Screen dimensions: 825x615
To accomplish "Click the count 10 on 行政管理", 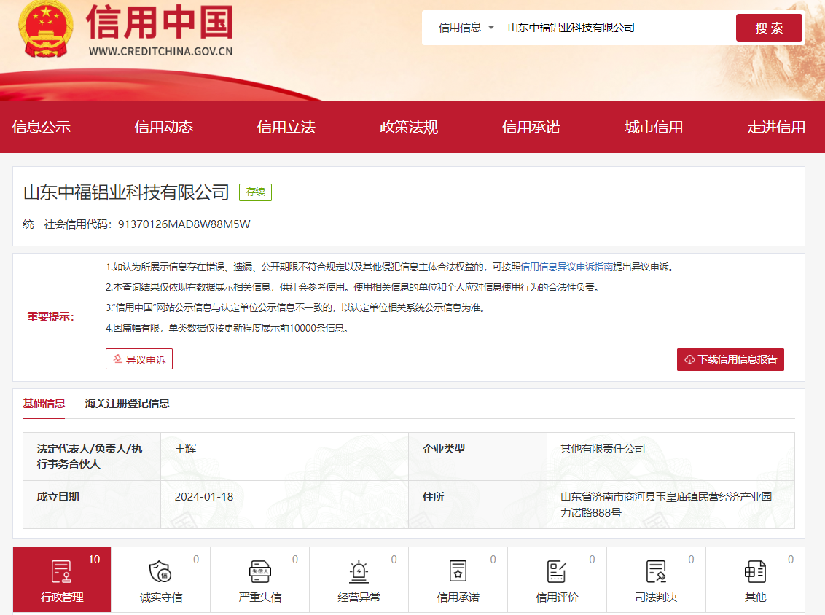I will click(94, 559).
